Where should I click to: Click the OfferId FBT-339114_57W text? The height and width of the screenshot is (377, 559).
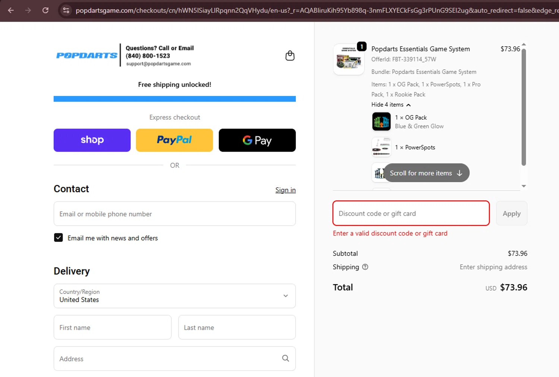coord(404,59)
